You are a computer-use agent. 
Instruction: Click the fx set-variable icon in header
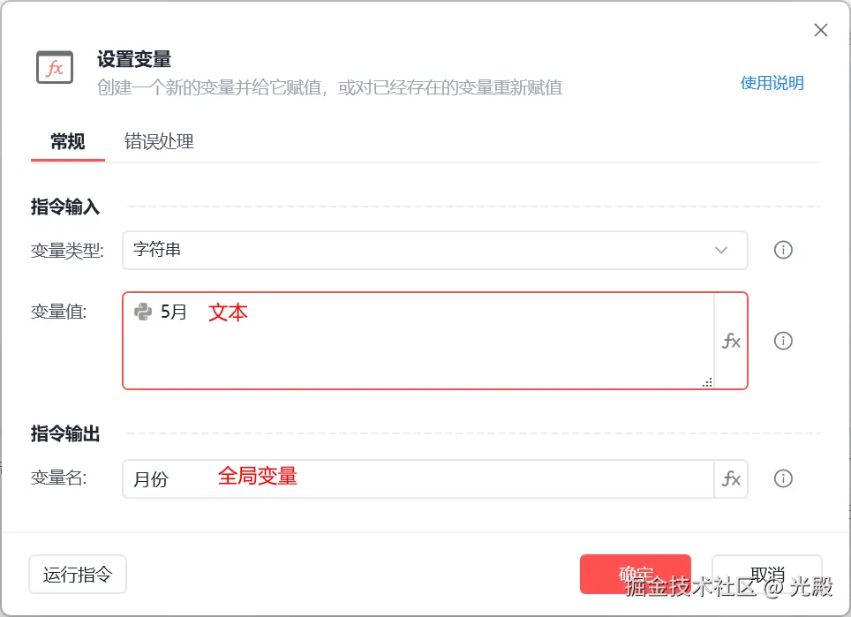coord(55,68)
